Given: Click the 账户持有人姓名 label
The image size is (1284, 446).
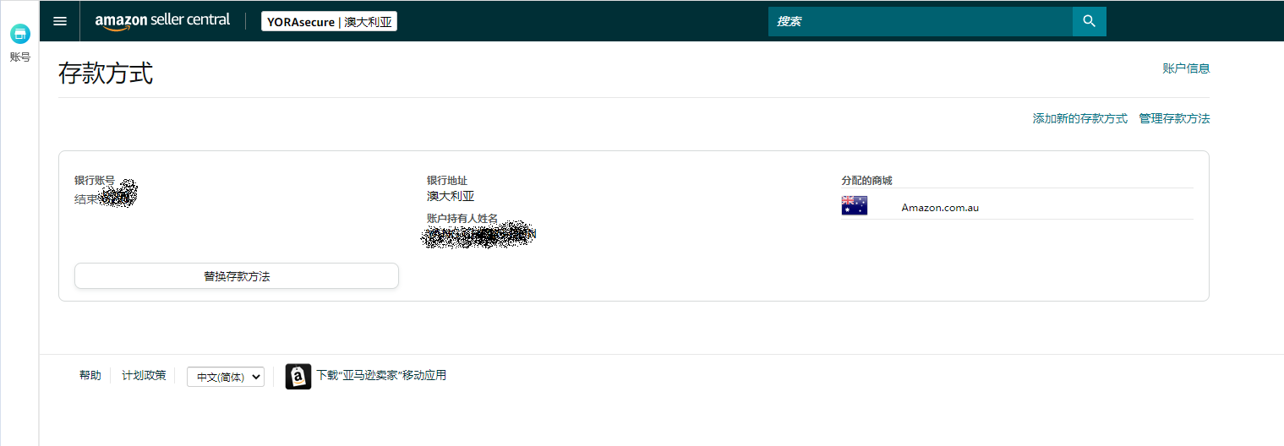Looking at the screenshot, I should point(462,219).
